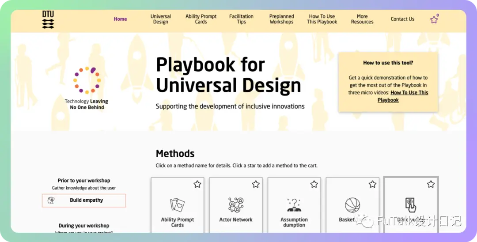Click the Assumption dumption method icon
Image resolution: width=477 pixels, height=242 pixels.
point(294,205)
